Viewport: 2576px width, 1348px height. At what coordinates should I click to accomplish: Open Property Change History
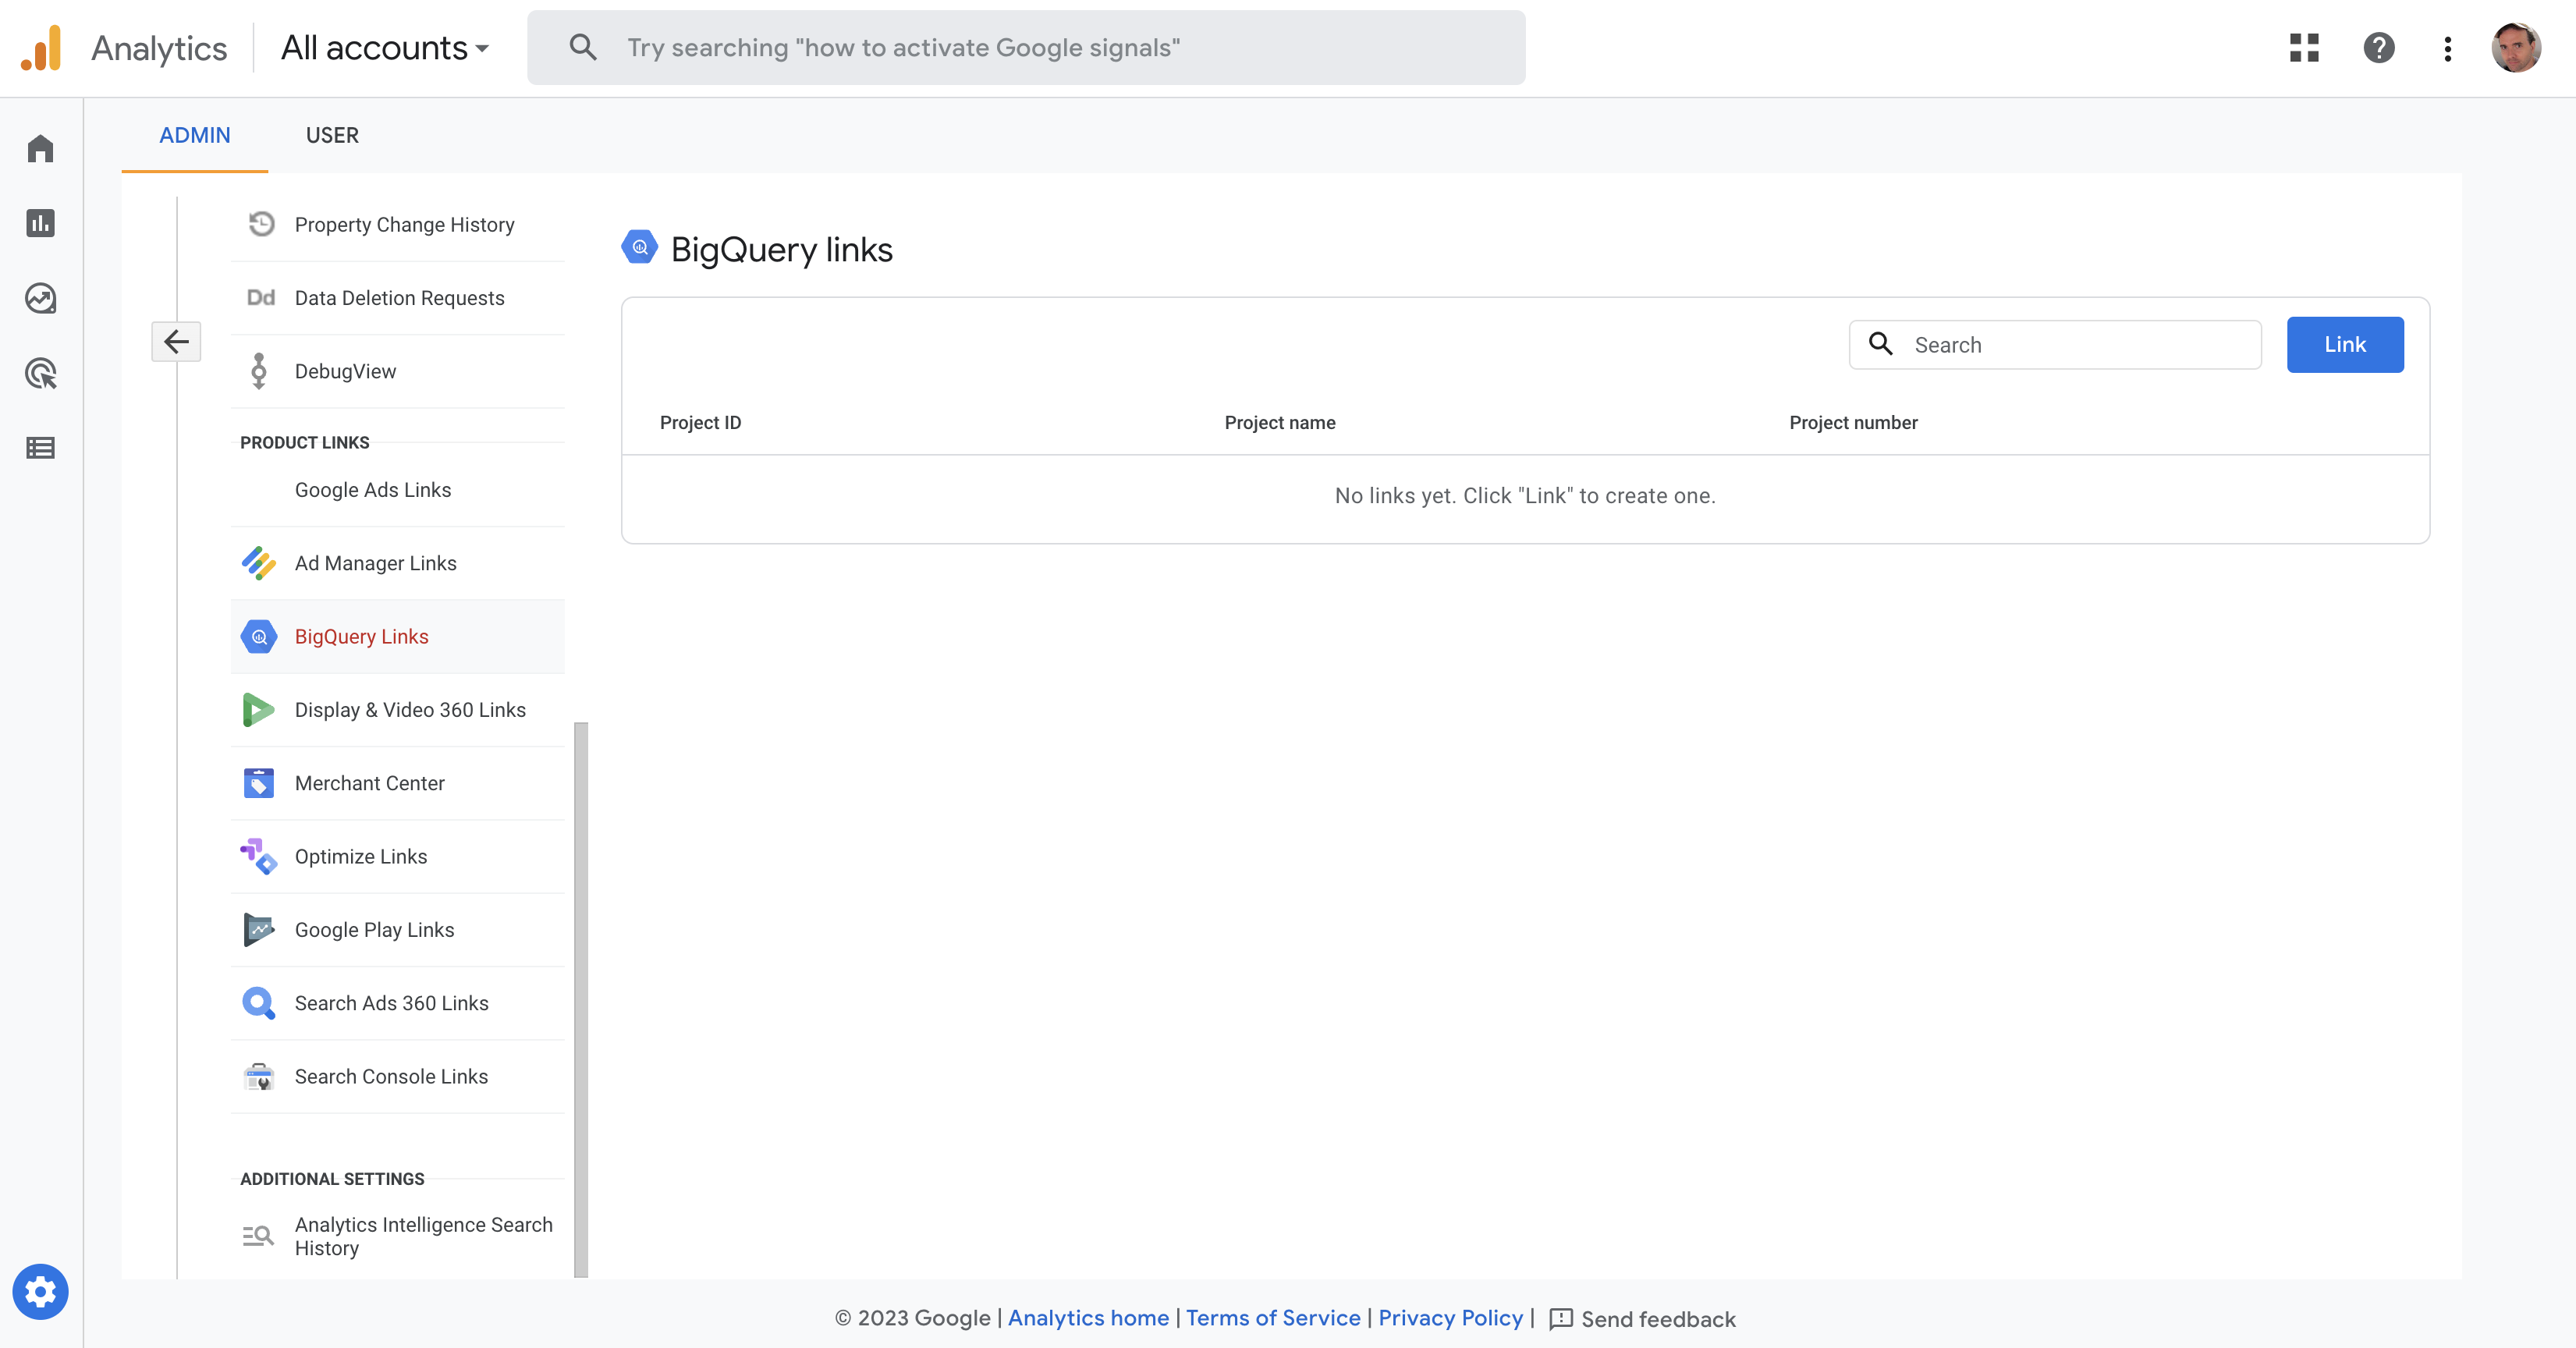398,225
